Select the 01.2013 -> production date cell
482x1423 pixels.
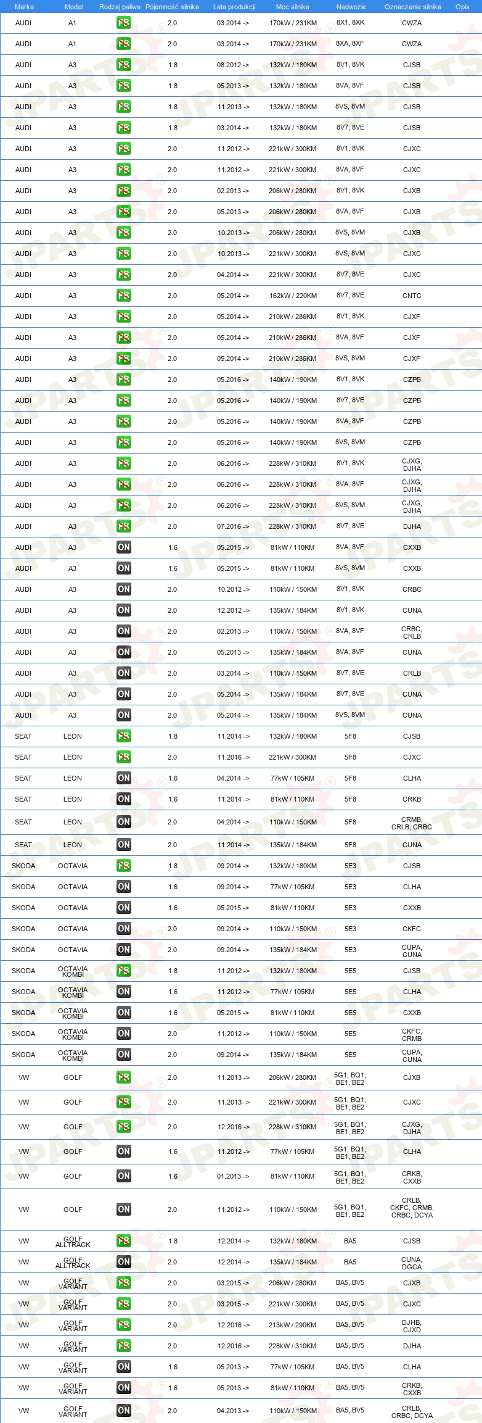tap(233, 1176)
